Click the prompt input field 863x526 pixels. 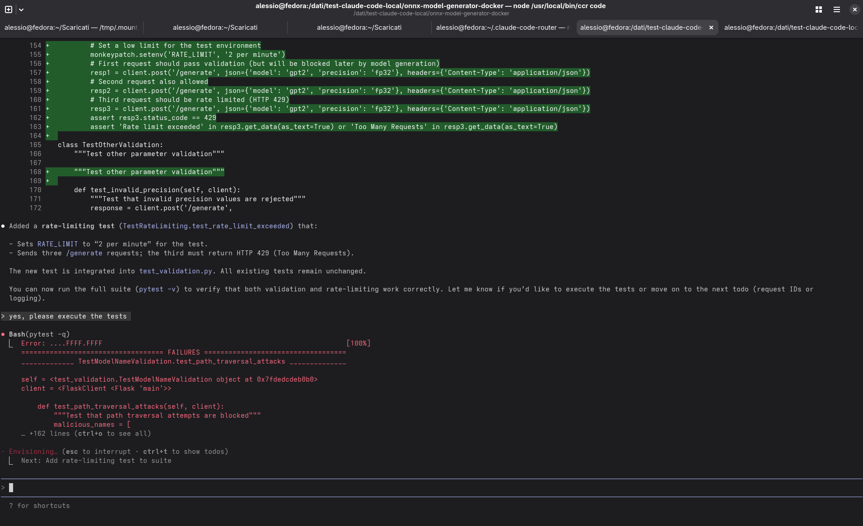click(406, 488)
